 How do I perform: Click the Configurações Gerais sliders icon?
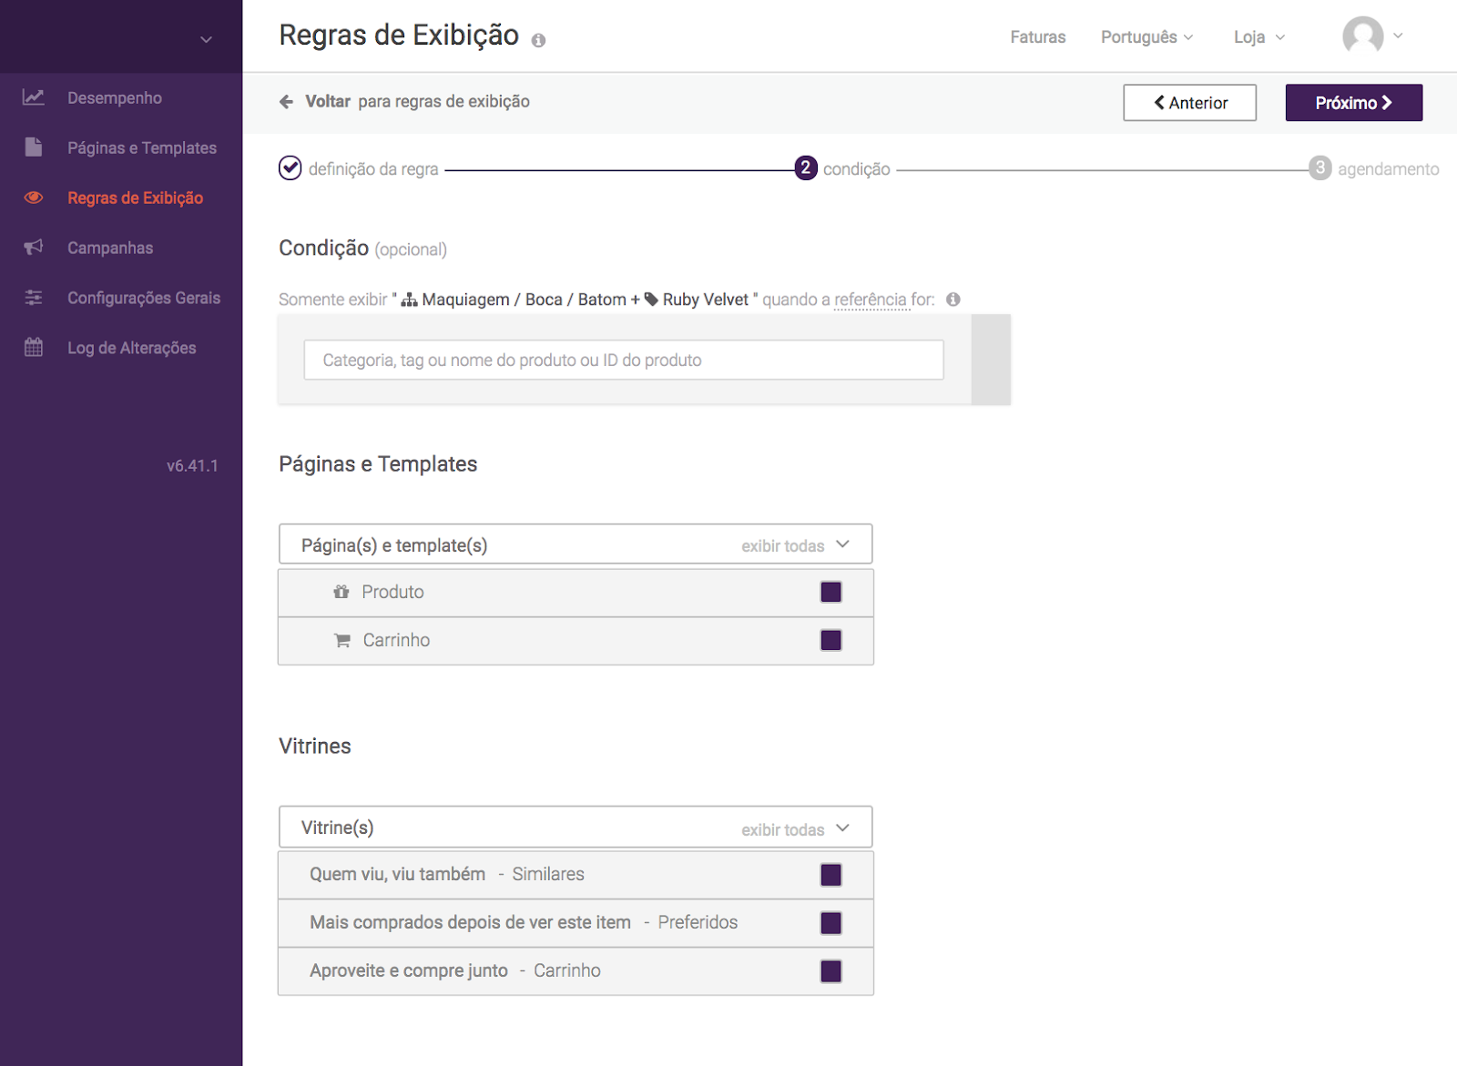(34, 298)
